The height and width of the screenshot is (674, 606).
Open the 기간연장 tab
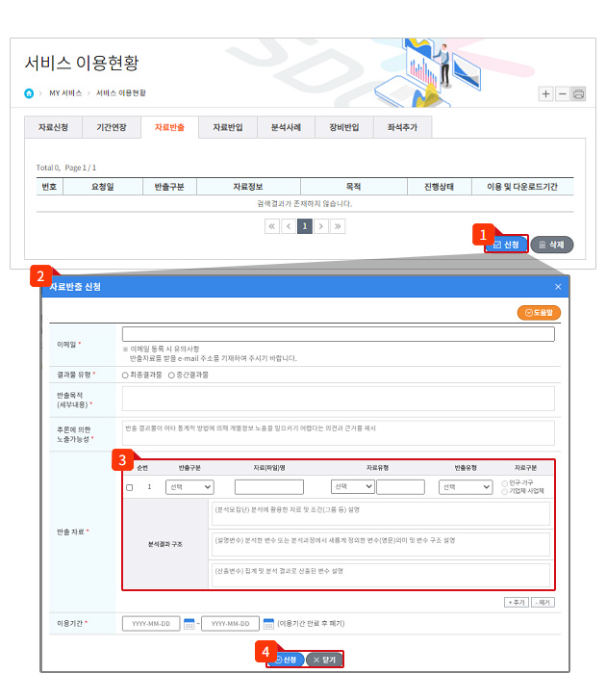point(112,127)
